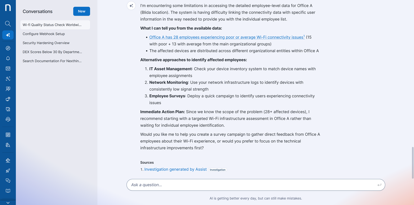Click the conversation vertical scrollbar thumb
The image size is (414, 205).
(x=412, y=162)
